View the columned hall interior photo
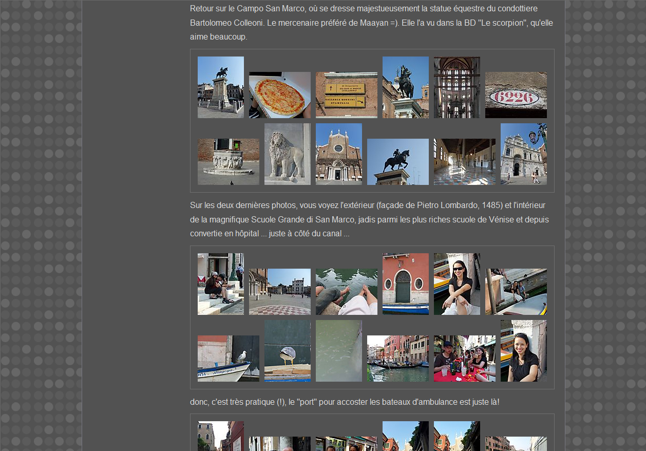 click(x=464, y=162)
